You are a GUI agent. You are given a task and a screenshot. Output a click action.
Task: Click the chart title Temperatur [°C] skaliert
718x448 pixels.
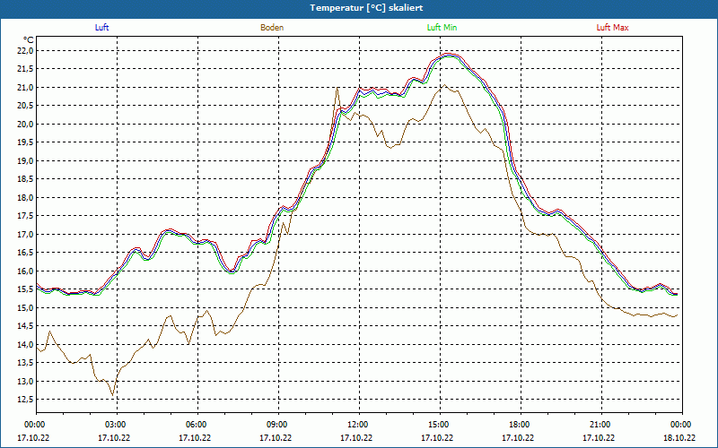click(366, 8)
